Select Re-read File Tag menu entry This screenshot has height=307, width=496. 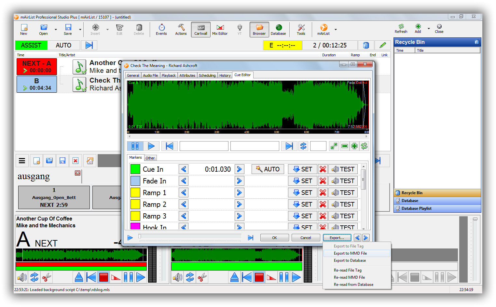point(357,270)
